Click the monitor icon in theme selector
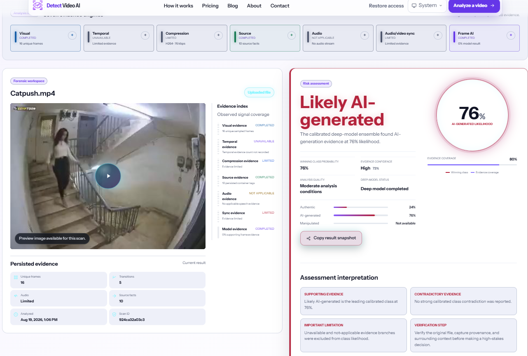Screen dimensions: 528x356 pyautogui.click(x=414, y=6)
